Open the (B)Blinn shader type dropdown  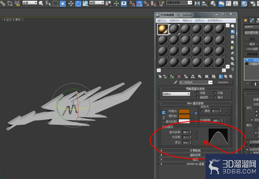176,94
